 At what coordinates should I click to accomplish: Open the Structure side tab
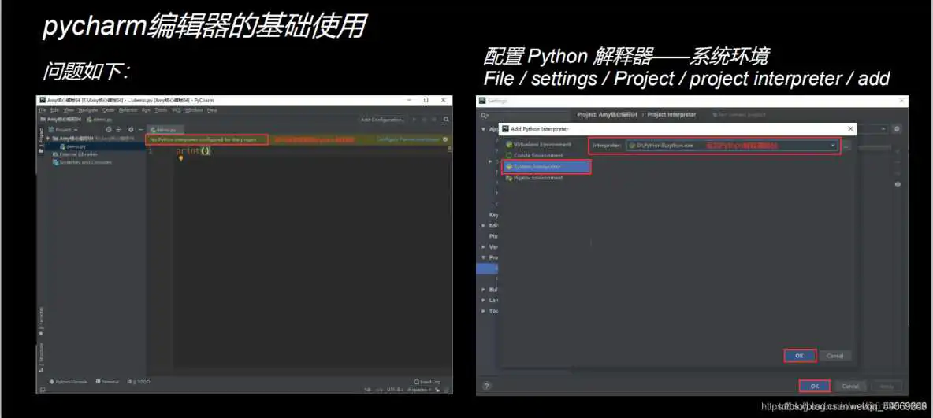click(40, 357)
